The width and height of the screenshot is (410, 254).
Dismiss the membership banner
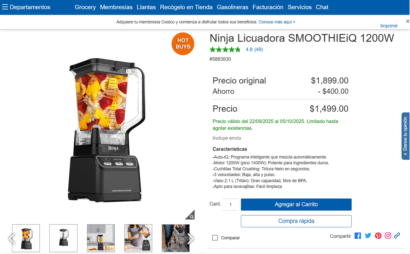(x=407, y=21)
